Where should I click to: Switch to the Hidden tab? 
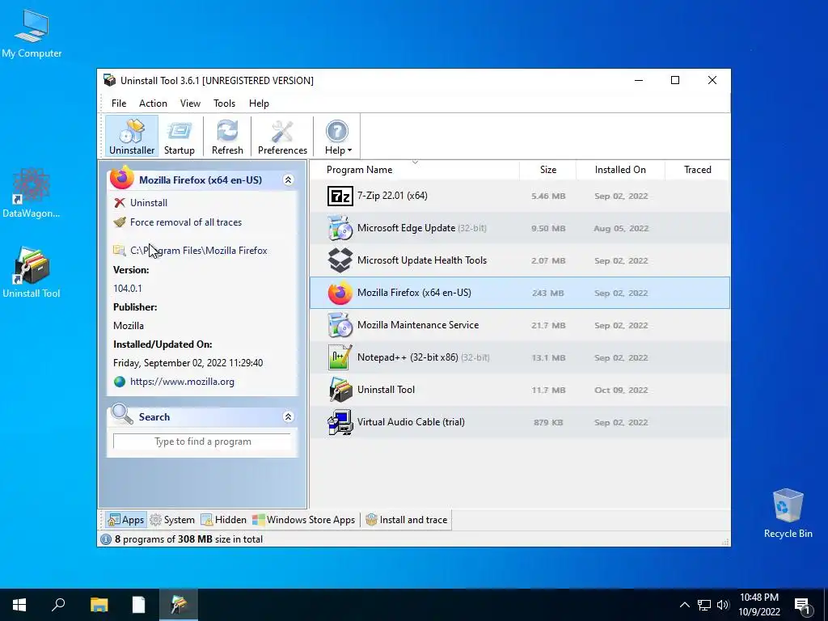(x=223, y=520)
